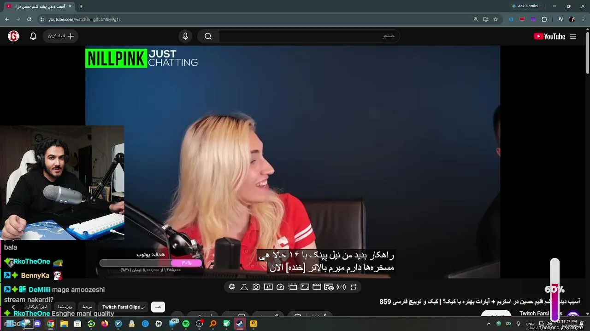
Task: Open a new browser tab
Action: [x=81, y=6]
